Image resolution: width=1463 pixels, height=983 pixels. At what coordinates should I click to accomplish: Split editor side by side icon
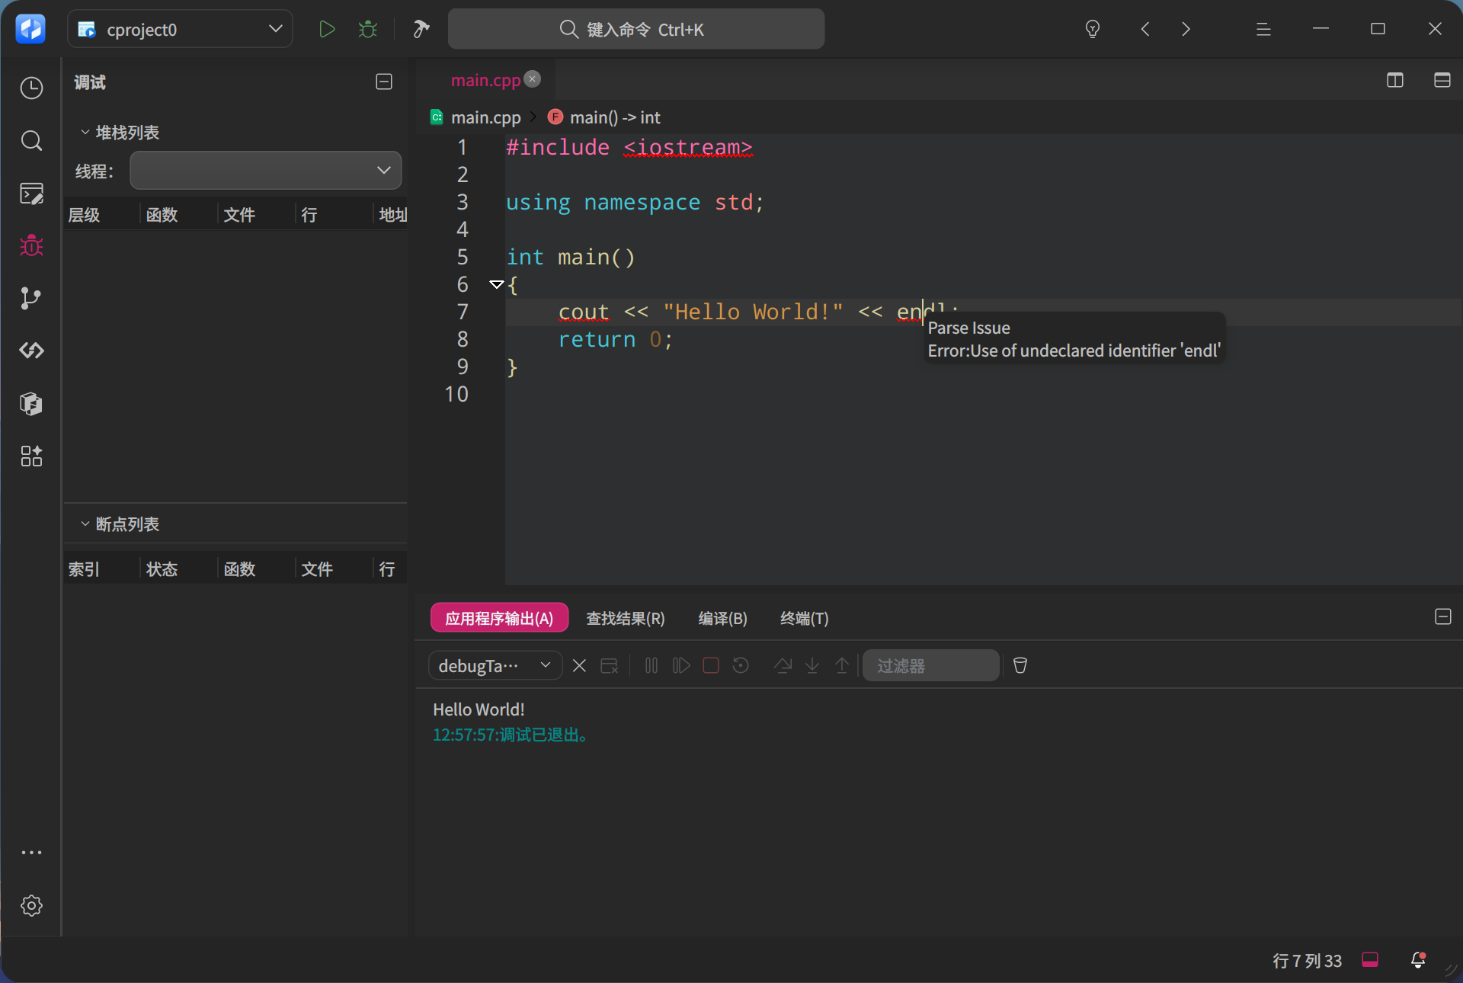pos(1395,80)
